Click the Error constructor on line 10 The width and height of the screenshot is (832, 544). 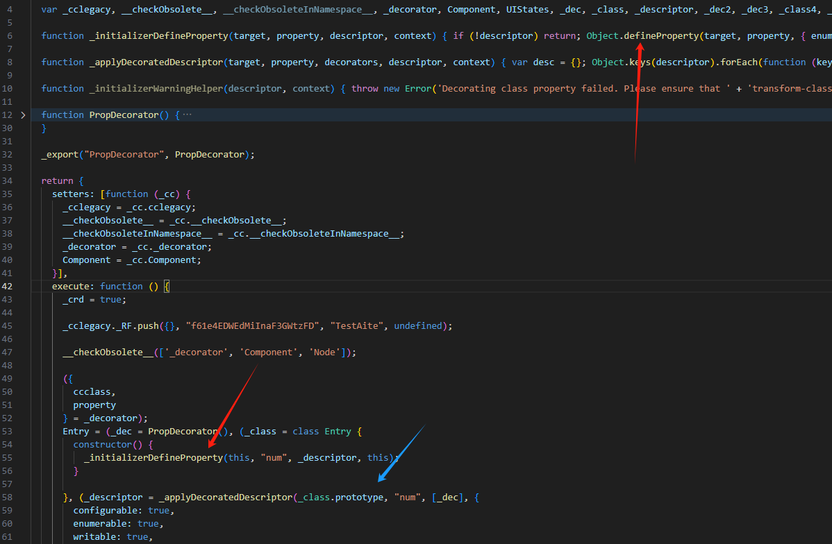418,89
